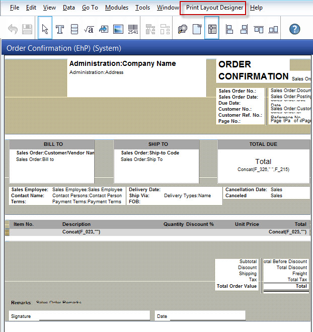Select the Concat(F_023,"") formula field

pos(82,232)
